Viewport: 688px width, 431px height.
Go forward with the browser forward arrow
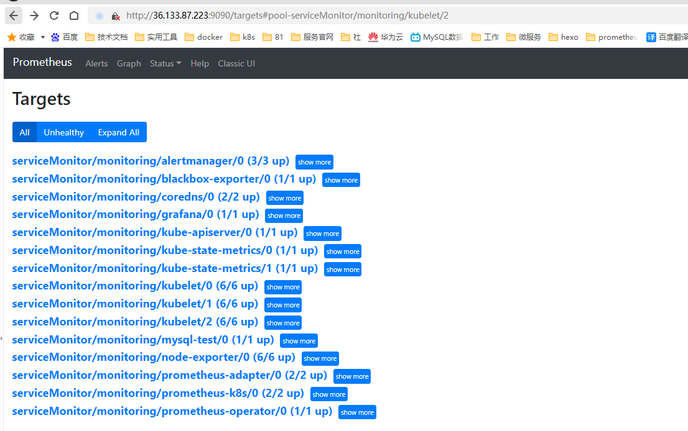click(34, 16)
